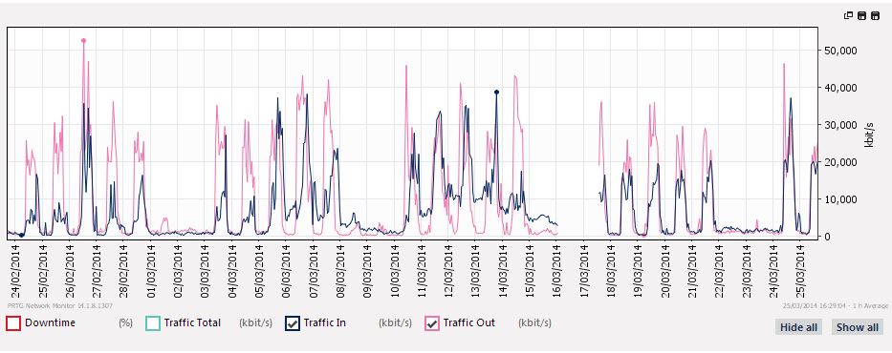Click the Hide all button

[798, 327]
